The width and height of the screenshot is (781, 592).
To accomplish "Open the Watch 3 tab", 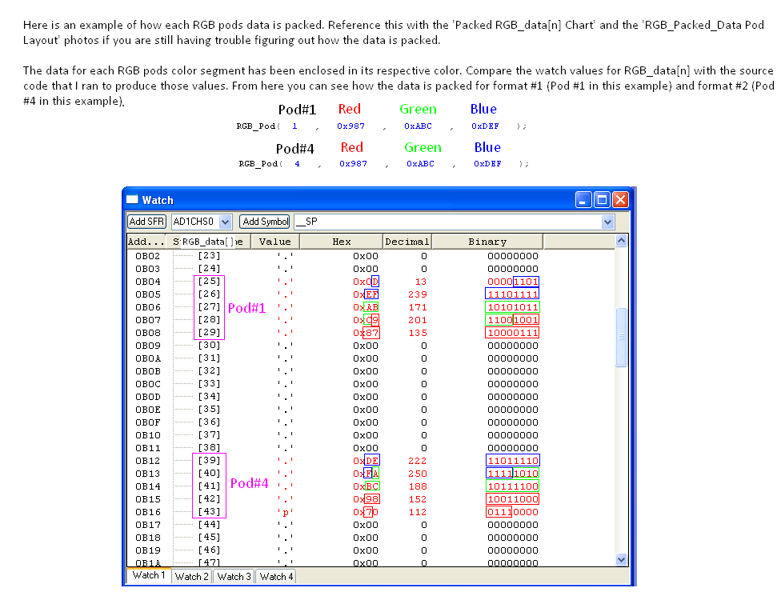I will pyautogui.click(x=233, y=576).
